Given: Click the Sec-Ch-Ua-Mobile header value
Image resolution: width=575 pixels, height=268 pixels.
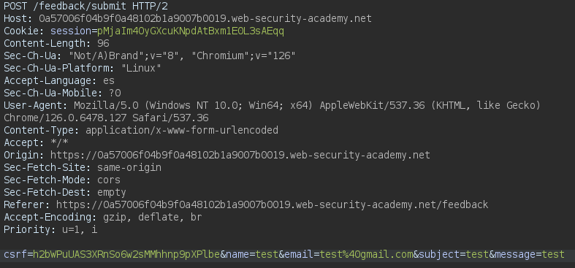Looking at the screenshot, I should tap(115, 93).
